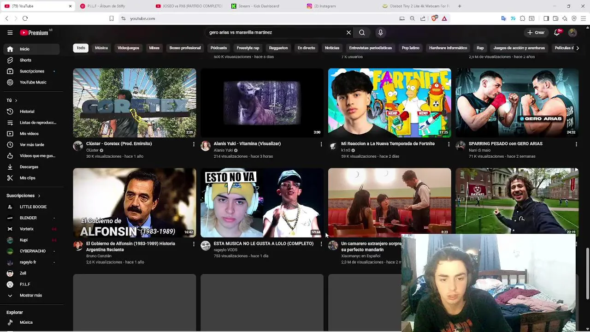Expand the Suscripciones section chevron
Image resolution: width=590 pixels, height=332 pixels.
point(39,196)
